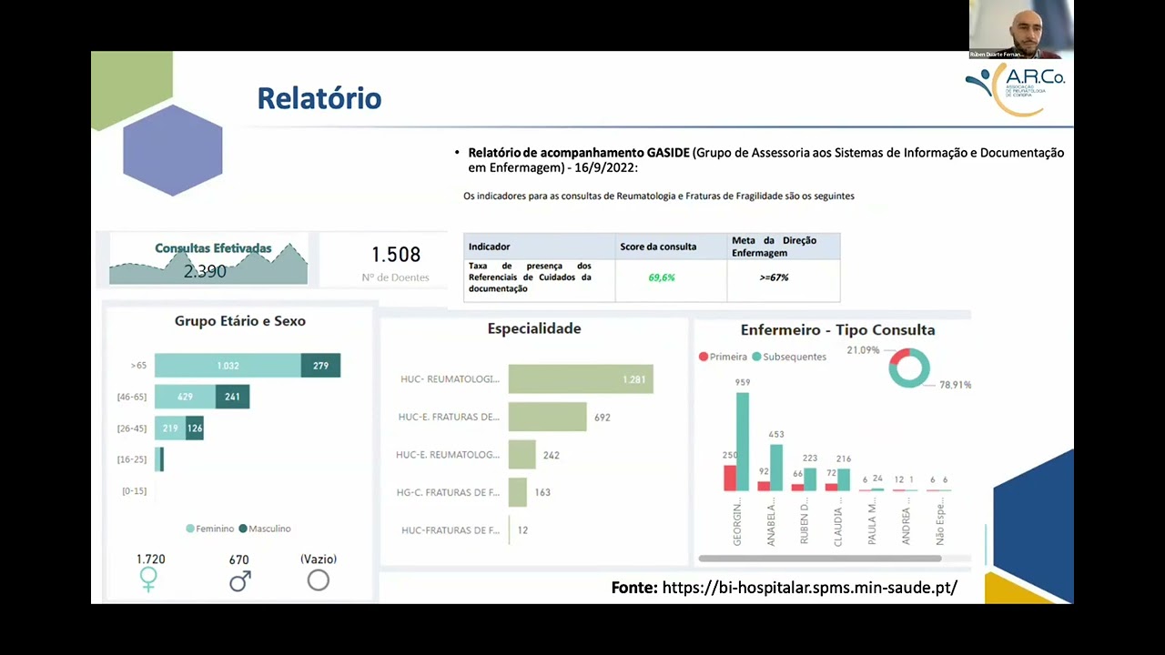Screen dimensions: 1165x655
Task: Select the ANDREA axis label
Action: [906, 522]
